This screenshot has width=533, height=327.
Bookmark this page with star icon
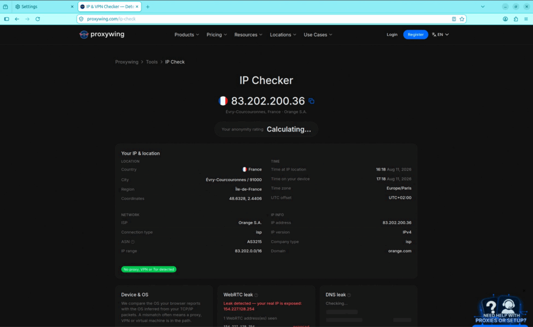click(462, 19)
